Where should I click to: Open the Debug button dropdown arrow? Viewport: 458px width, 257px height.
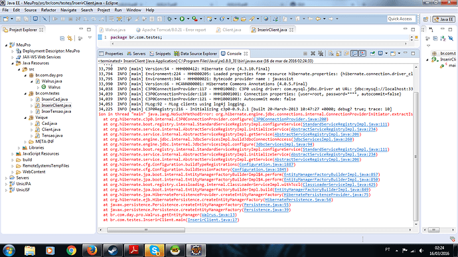(175, 19)
